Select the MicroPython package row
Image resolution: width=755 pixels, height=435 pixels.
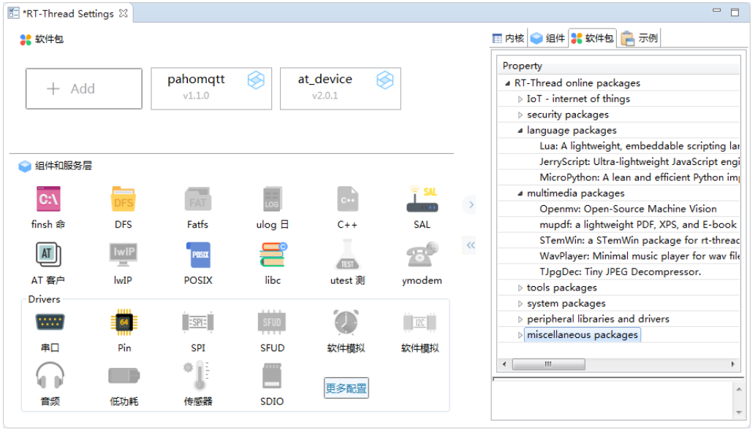[x=619, y=178]
